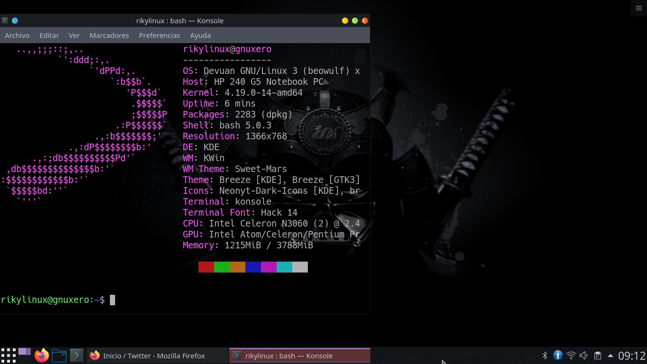Screen dimensions: 647x364
Task: Open the Marcadores menu
Action: (109, 36)
